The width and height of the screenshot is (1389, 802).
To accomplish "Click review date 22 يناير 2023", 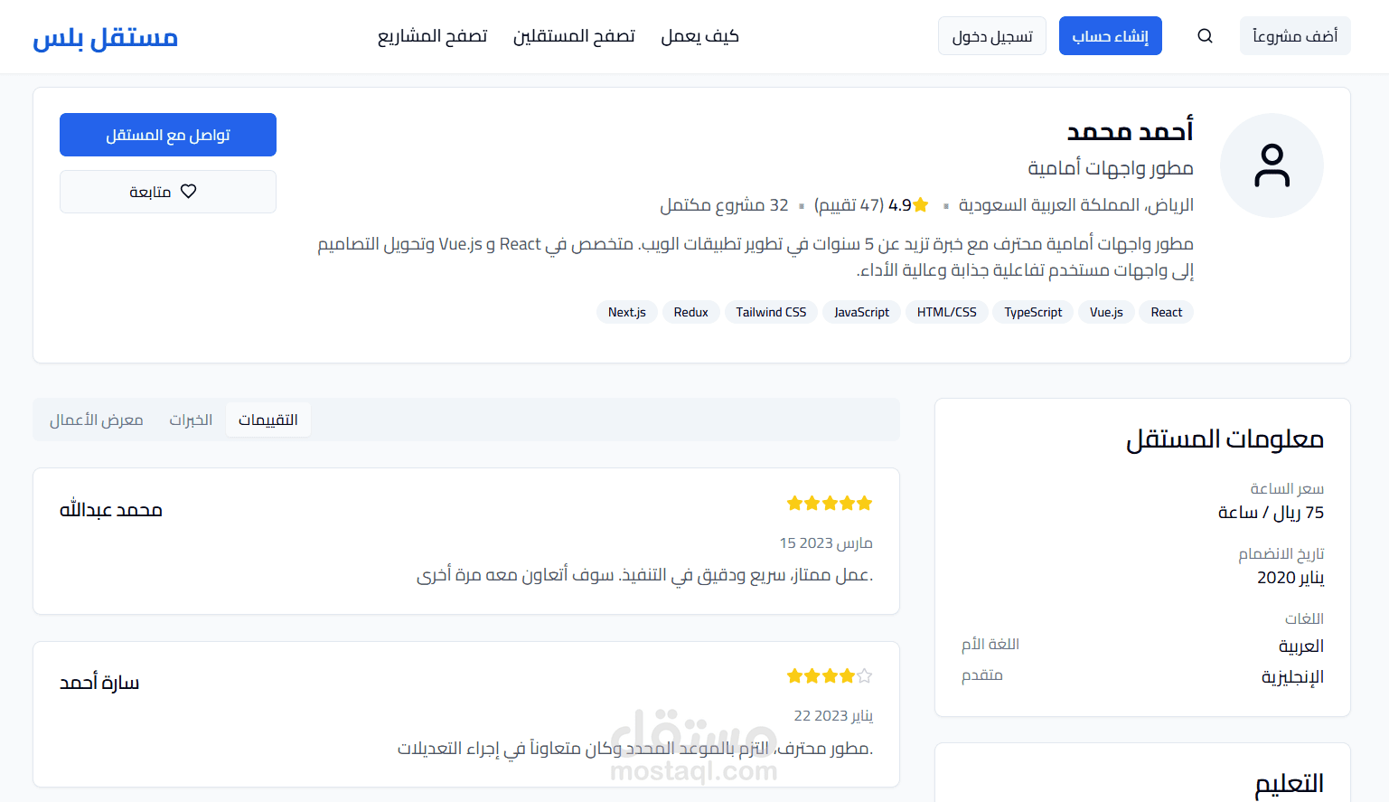I will tap(833, 716).
